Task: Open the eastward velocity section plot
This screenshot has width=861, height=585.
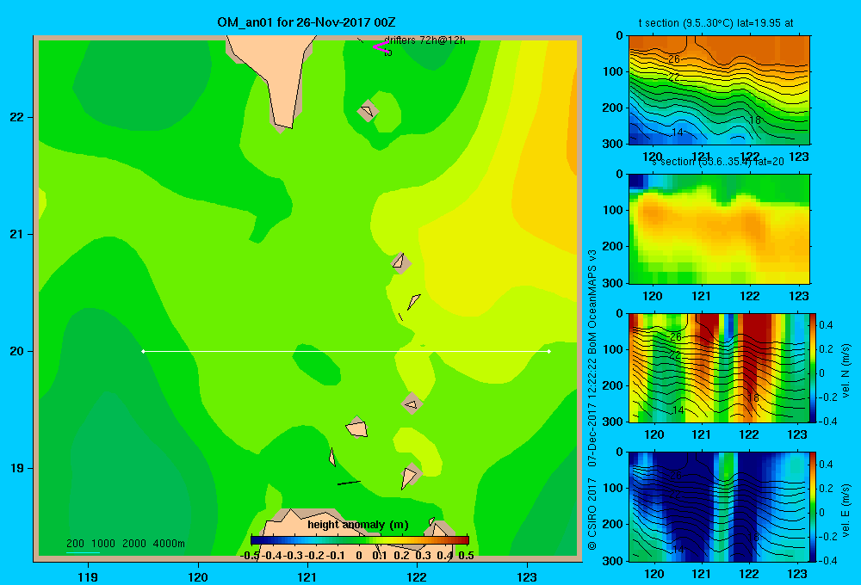Action: 719,507
